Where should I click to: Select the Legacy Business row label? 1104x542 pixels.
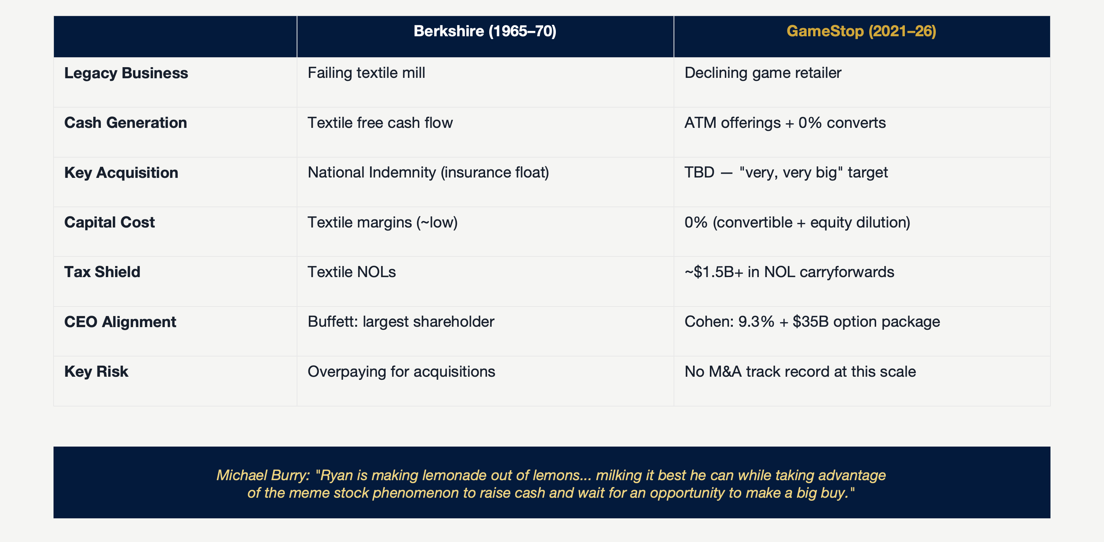[x=126, y=73]
